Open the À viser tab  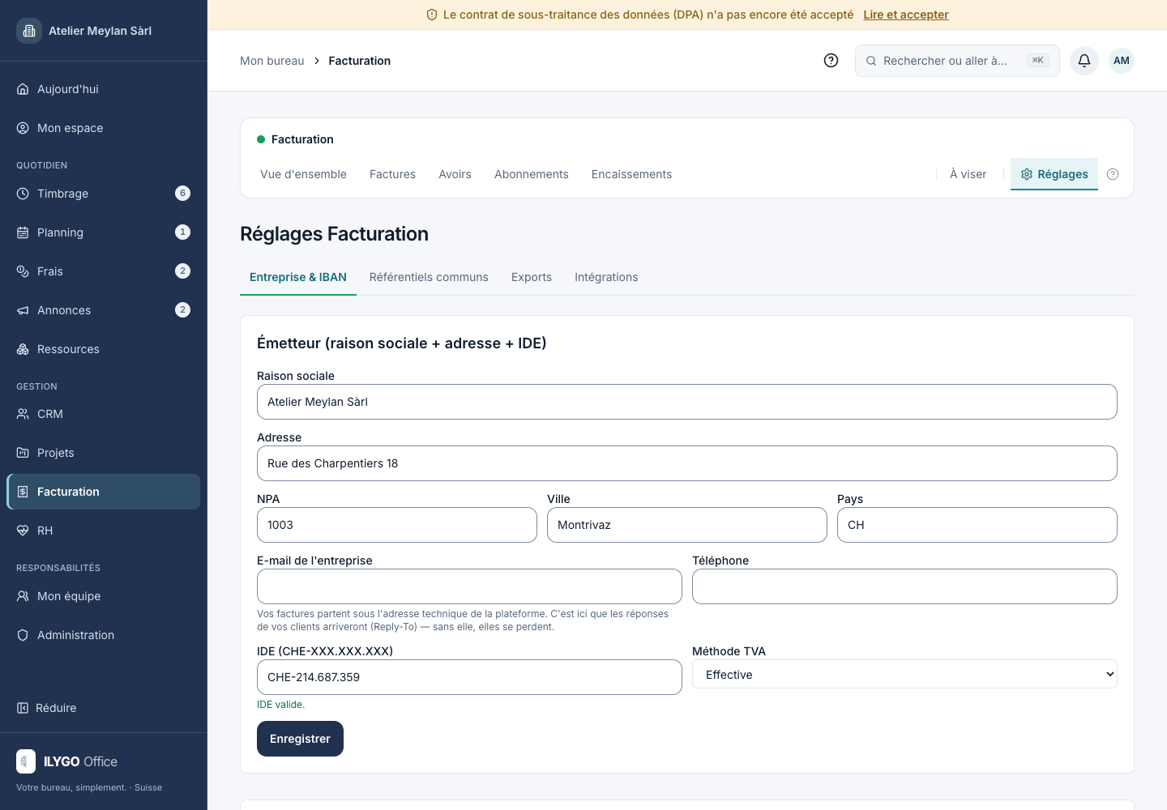[968, 174]
